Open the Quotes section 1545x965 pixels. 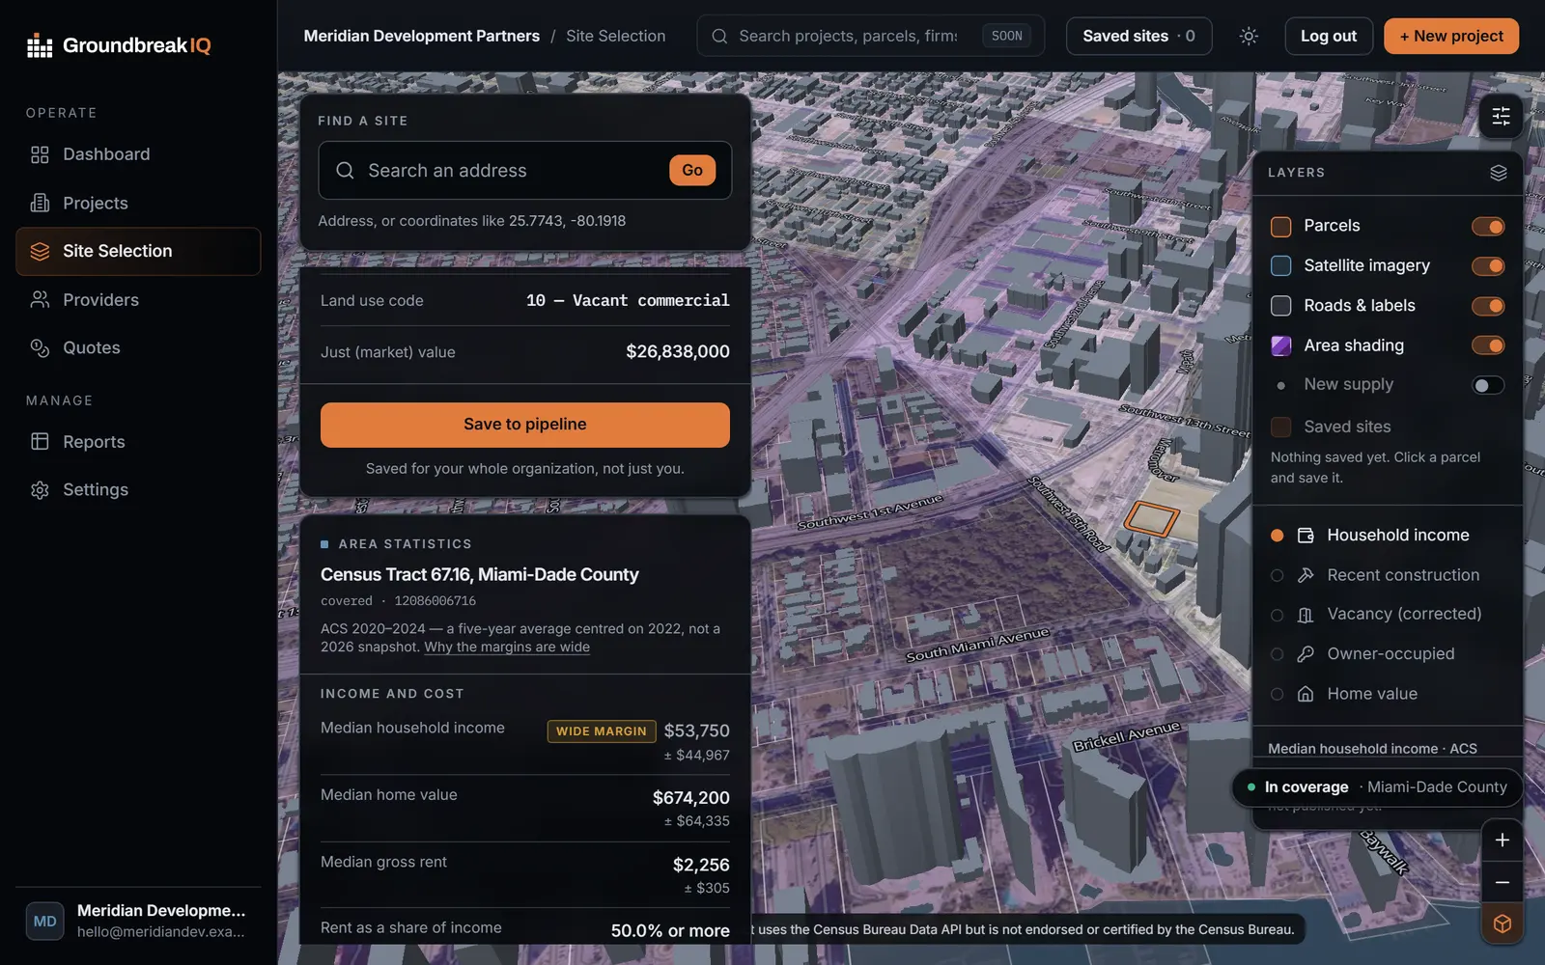(138, 347)
